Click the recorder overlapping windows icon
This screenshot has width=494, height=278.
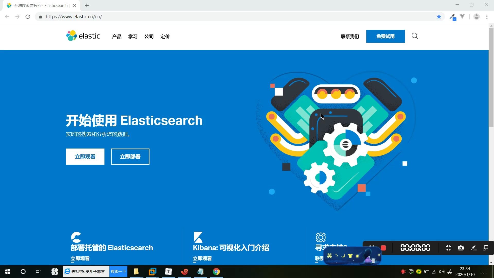click(x=486, y=248)
